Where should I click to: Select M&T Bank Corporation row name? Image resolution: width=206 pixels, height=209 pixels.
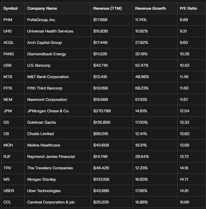(48, 77)
